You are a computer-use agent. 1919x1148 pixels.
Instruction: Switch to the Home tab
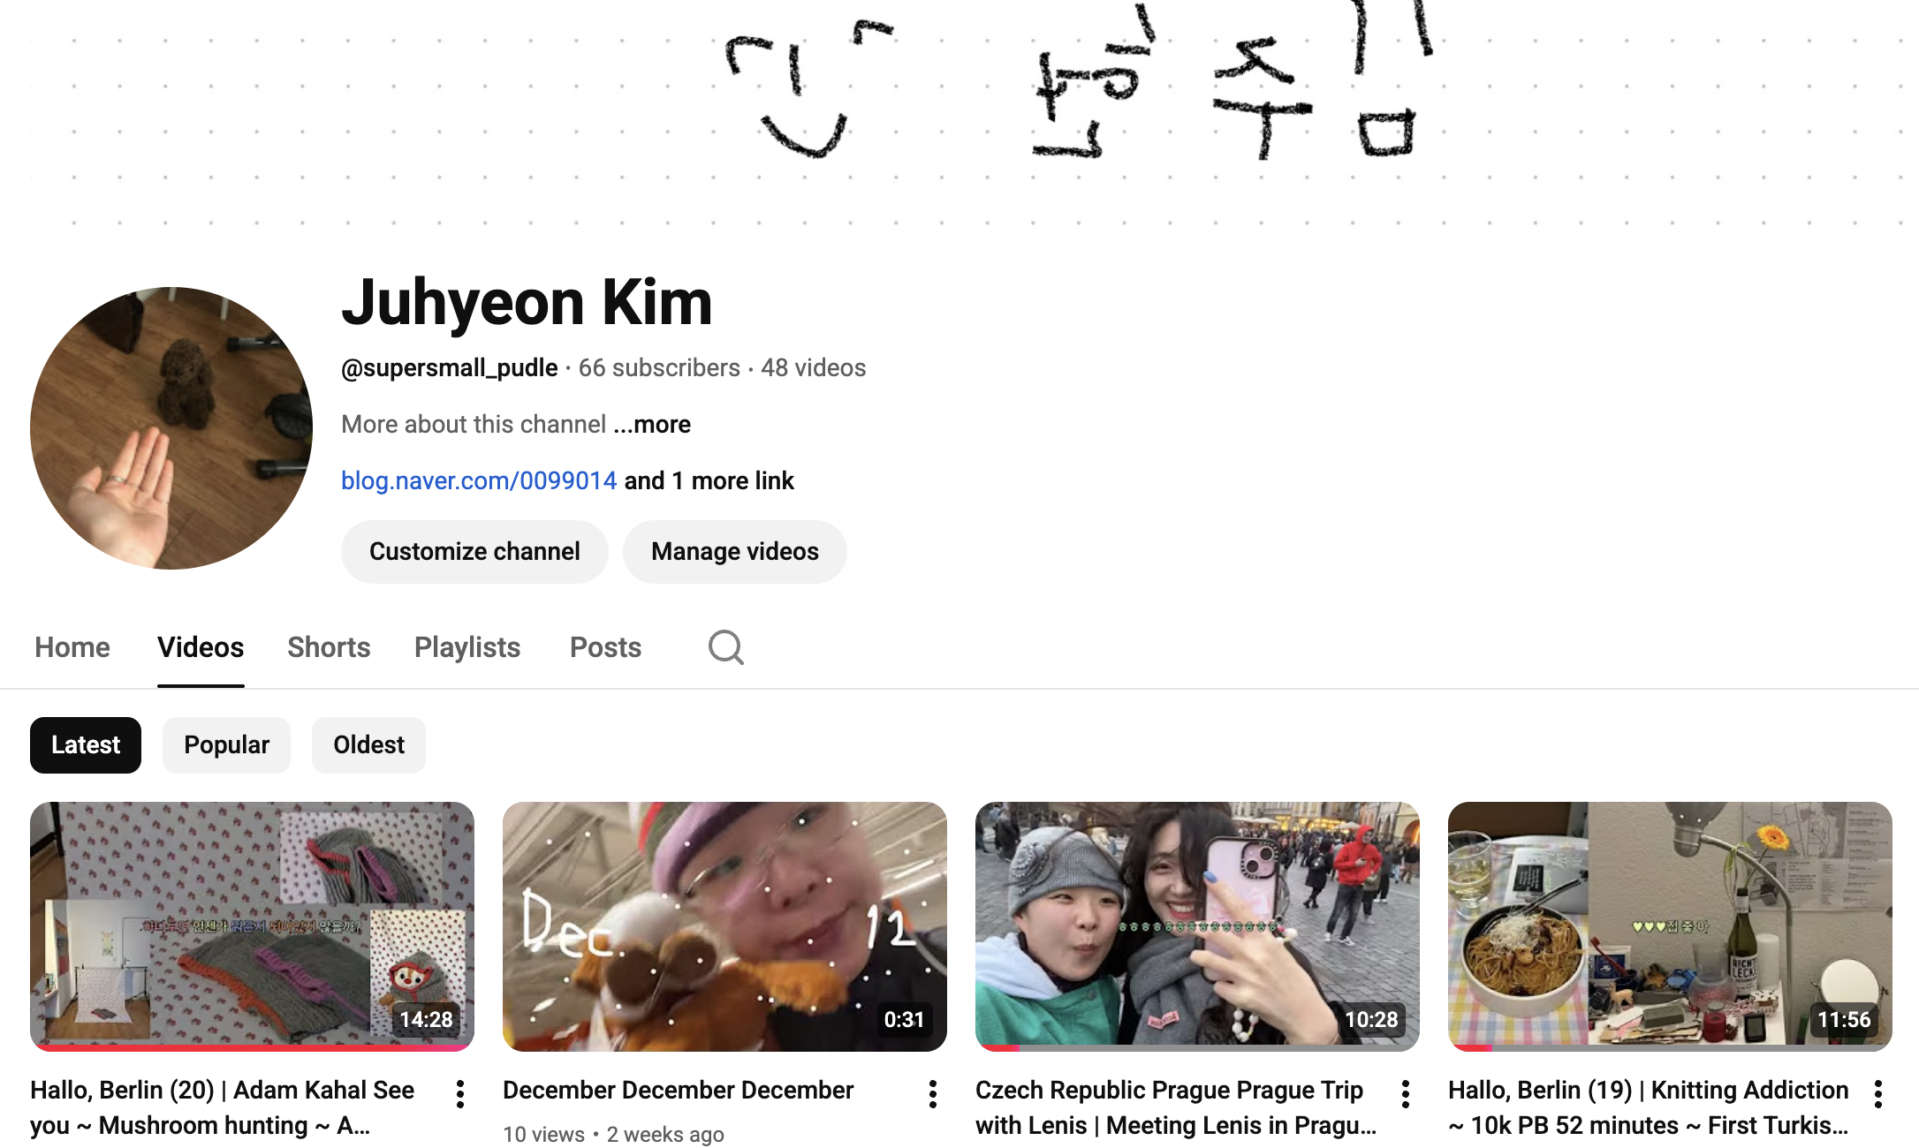pos(72,647)
